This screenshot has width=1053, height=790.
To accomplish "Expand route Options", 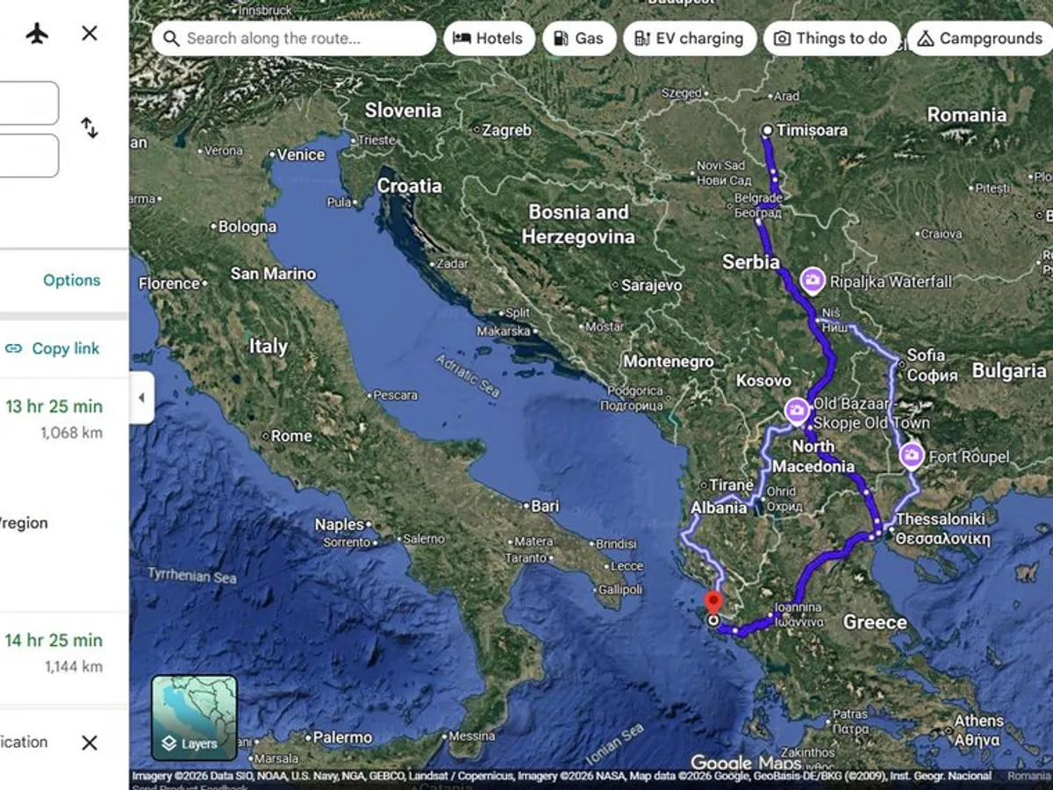I will [71, 280].
